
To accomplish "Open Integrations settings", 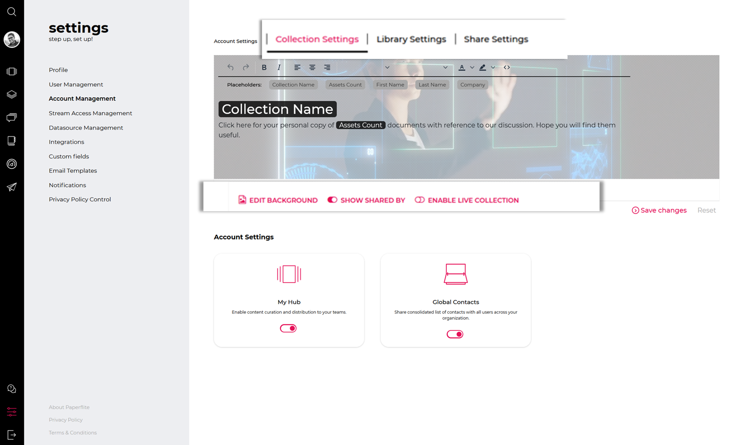I will [67, 142].
